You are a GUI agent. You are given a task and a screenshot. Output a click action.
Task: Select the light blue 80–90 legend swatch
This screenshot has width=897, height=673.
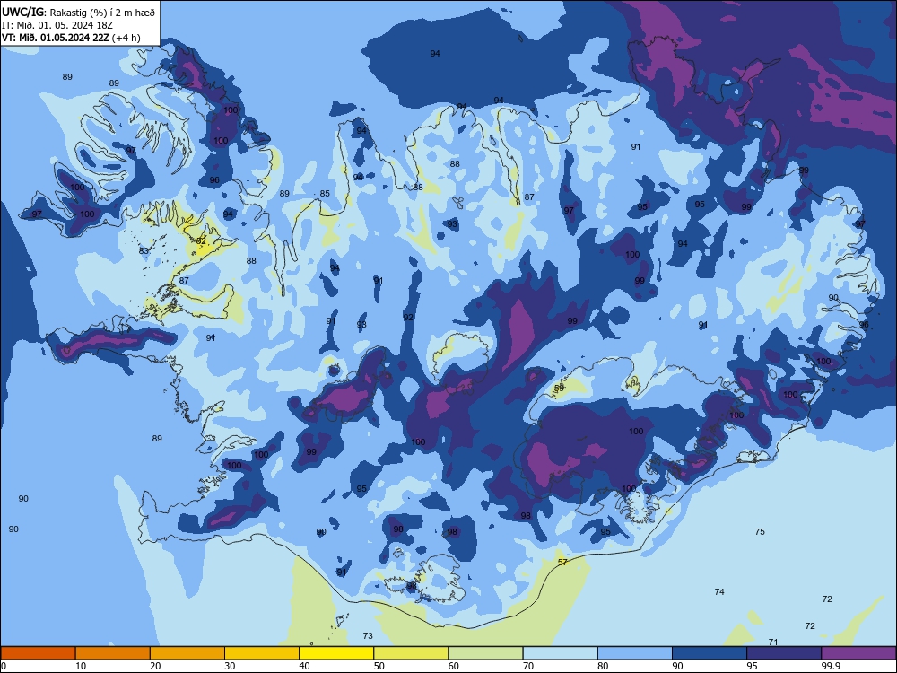(635, 653)
